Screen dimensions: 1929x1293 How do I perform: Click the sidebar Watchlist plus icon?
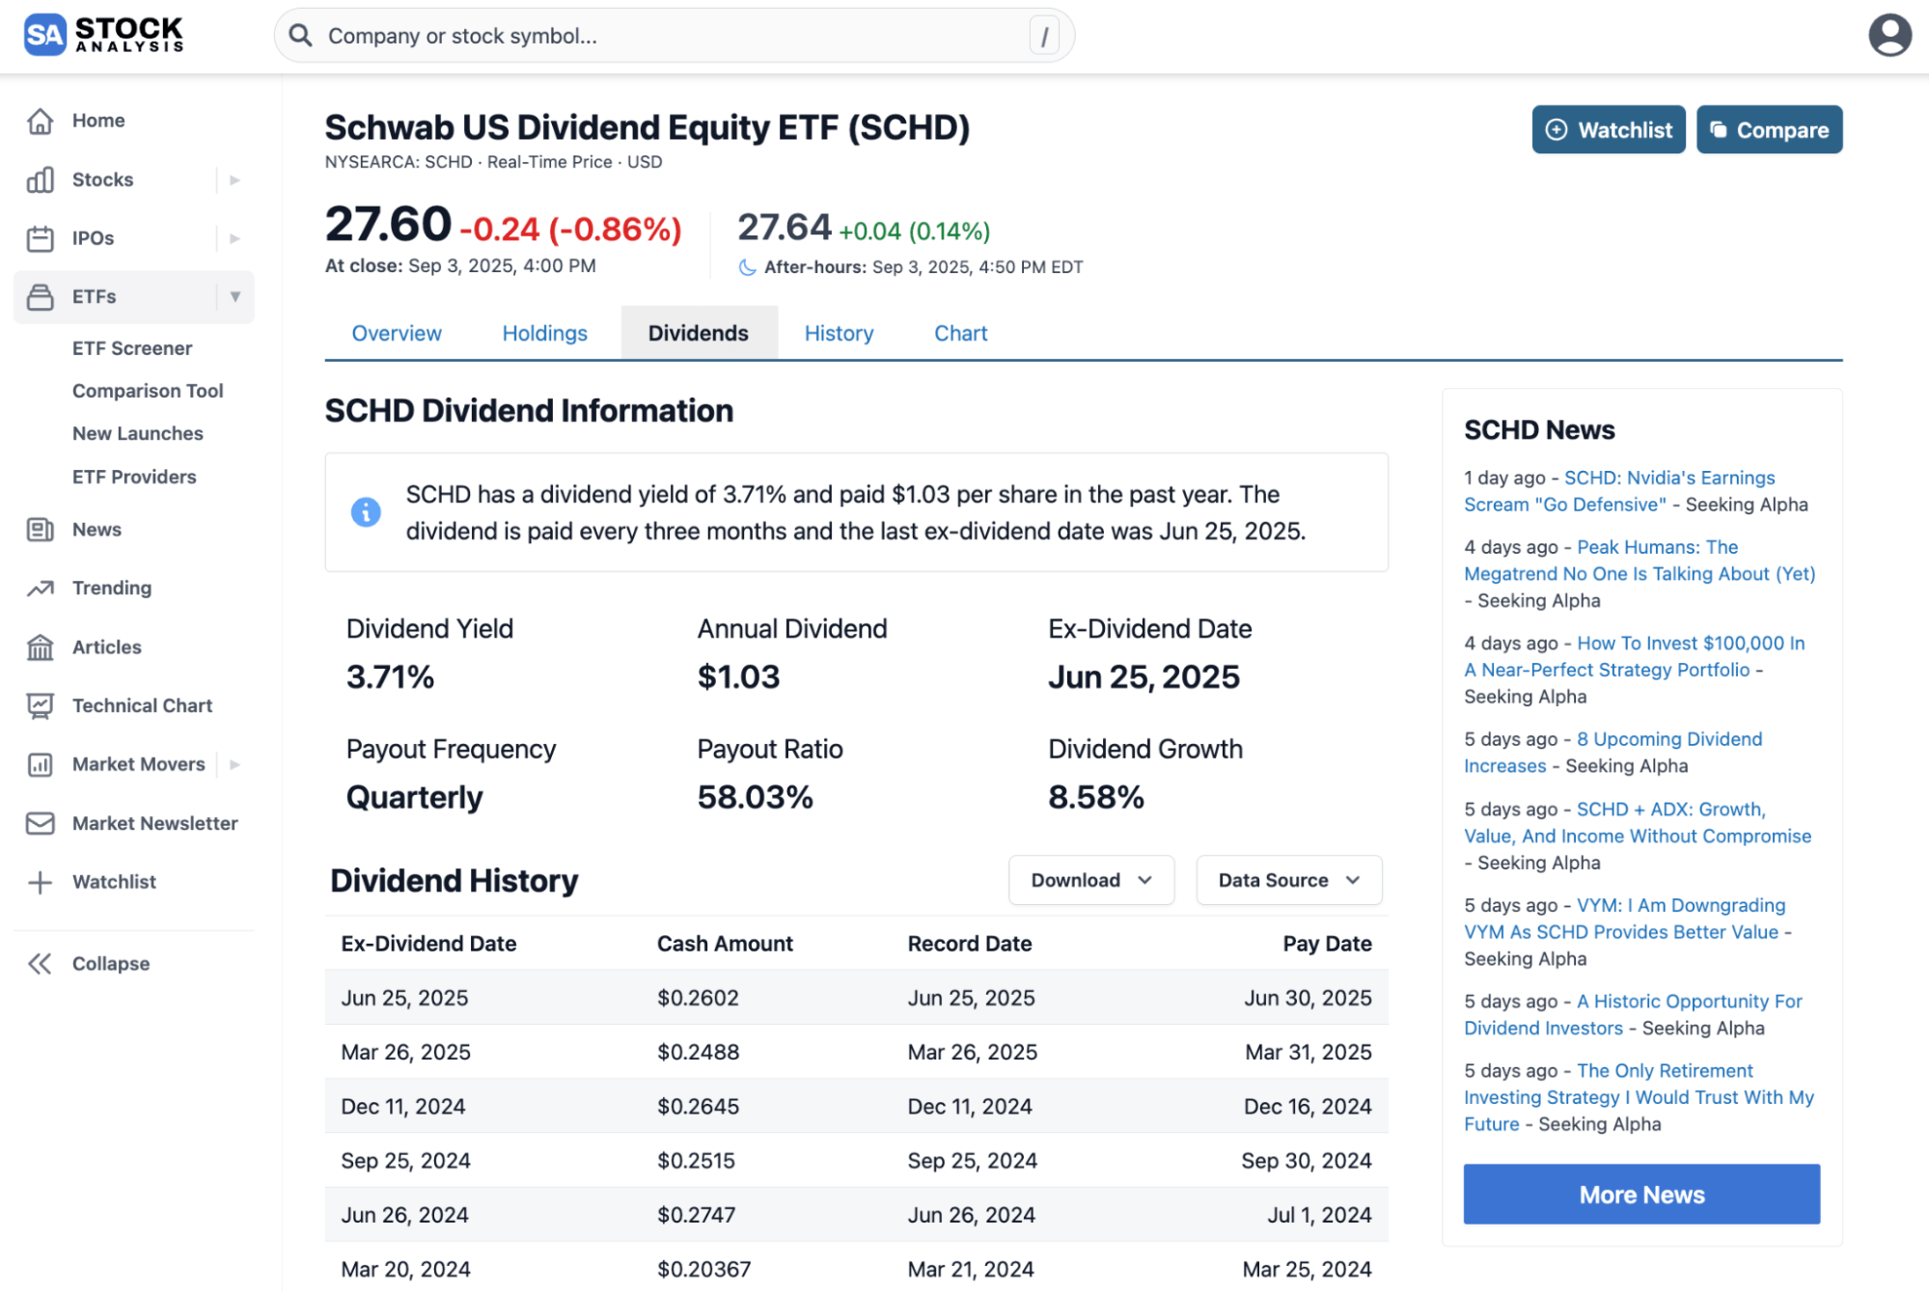[41, 882]
